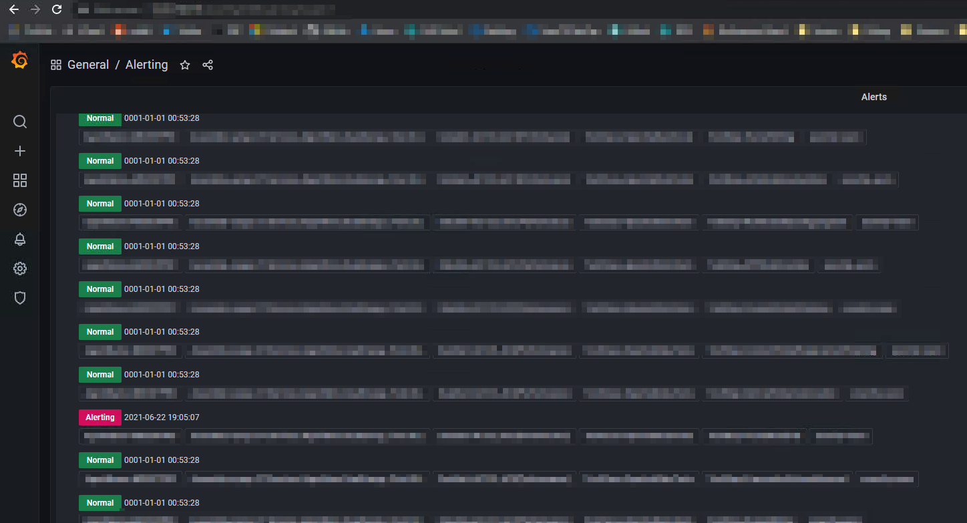Open the General folder in the breadcrumb
The width and height of the screenshot is (967, 523).
click(x=87, y=64)
